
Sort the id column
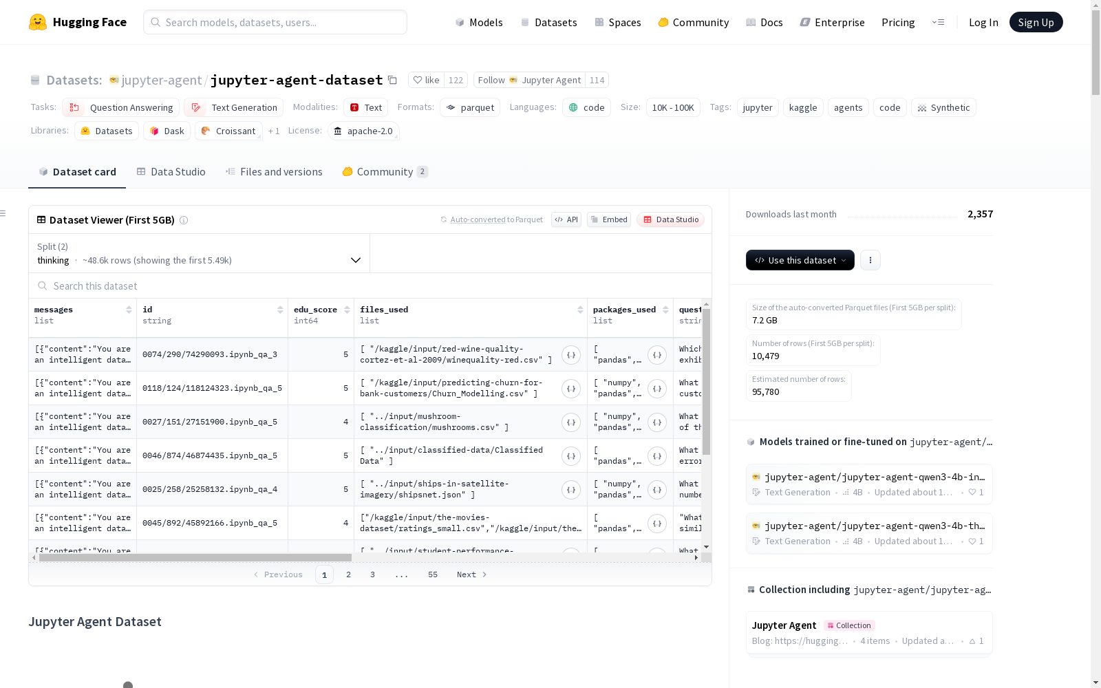coord(280,310)
